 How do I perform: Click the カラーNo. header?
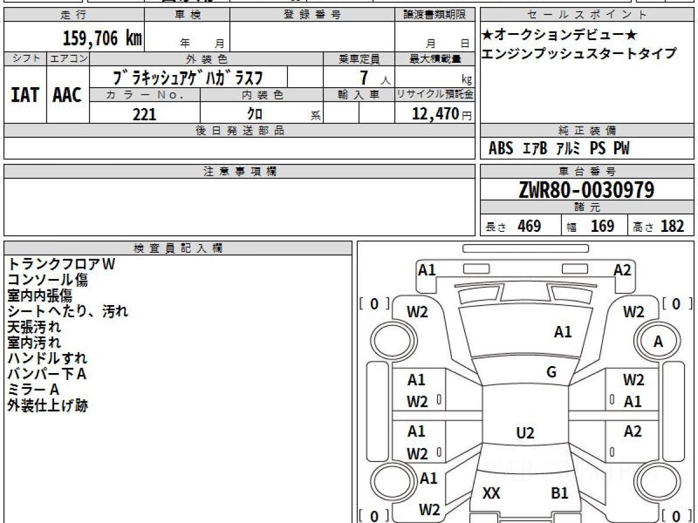click(x=145, y=95)
